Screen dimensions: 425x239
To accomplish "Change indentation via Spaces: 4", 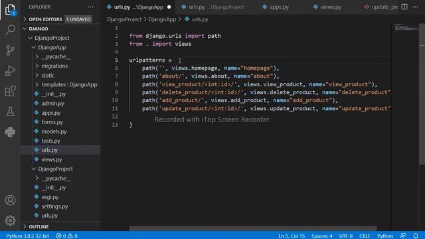I will click(321, 236).
